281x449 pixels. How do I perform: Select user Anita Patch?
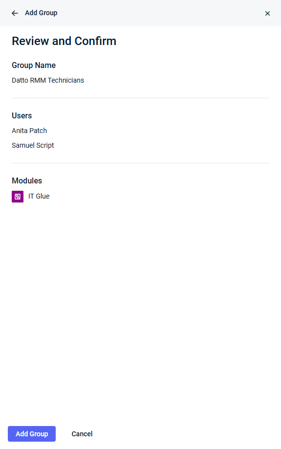point(29,131)
